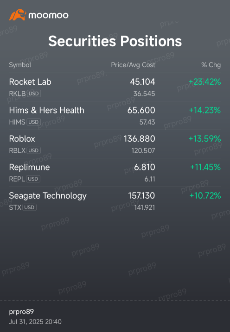
Task: Click the Price/Avg Cost column header
Action: click(x=133, y=65)
